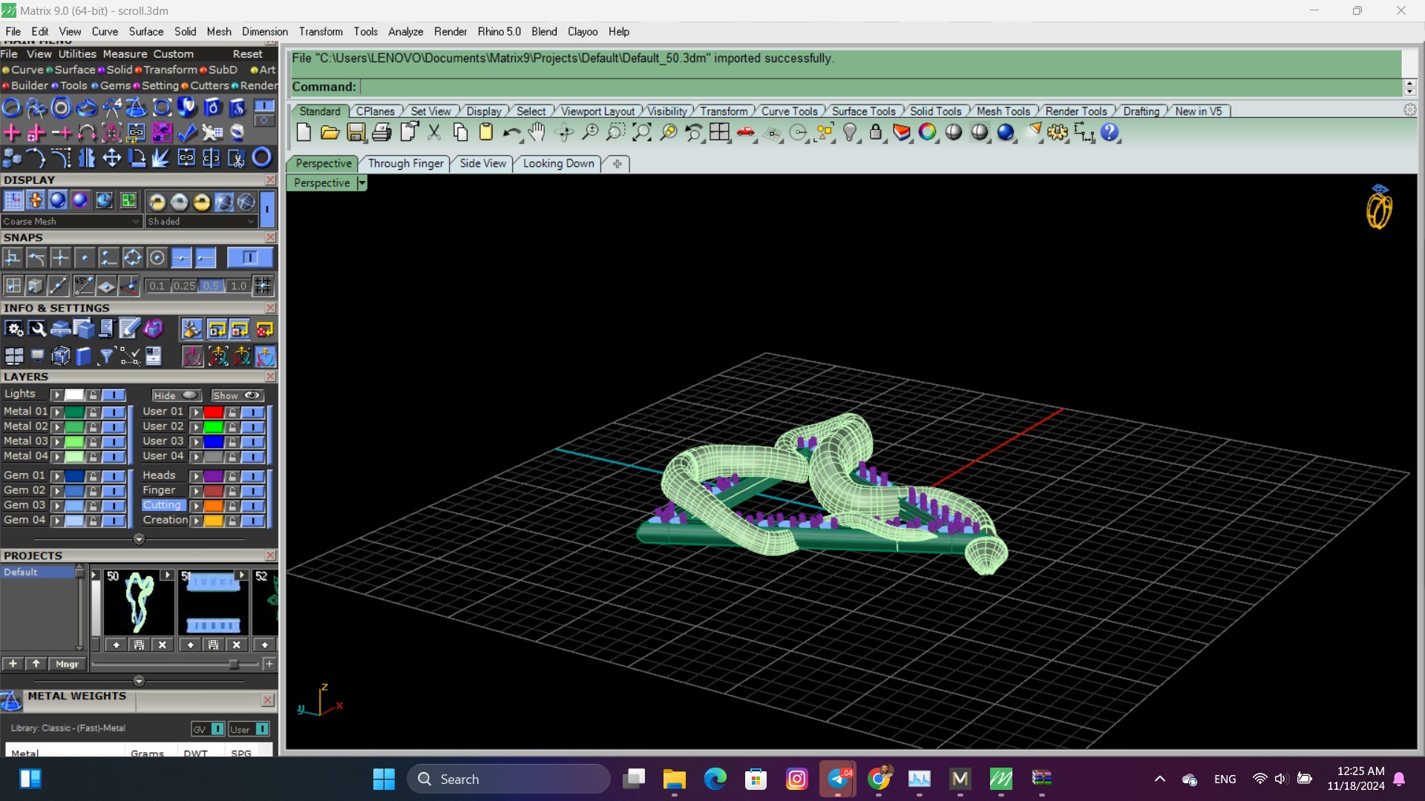Select the 0.25 snap value button
The width and height of the screenshot is (1425, 801).
point(184,286)
